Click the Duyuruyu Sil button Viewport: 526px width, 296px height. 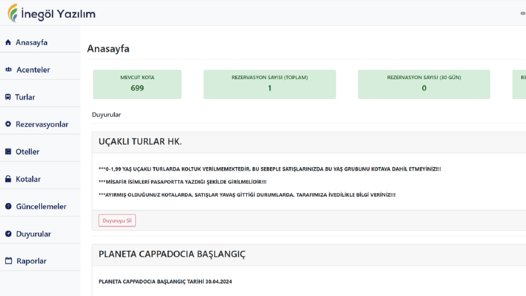click(x=117, y=220)
